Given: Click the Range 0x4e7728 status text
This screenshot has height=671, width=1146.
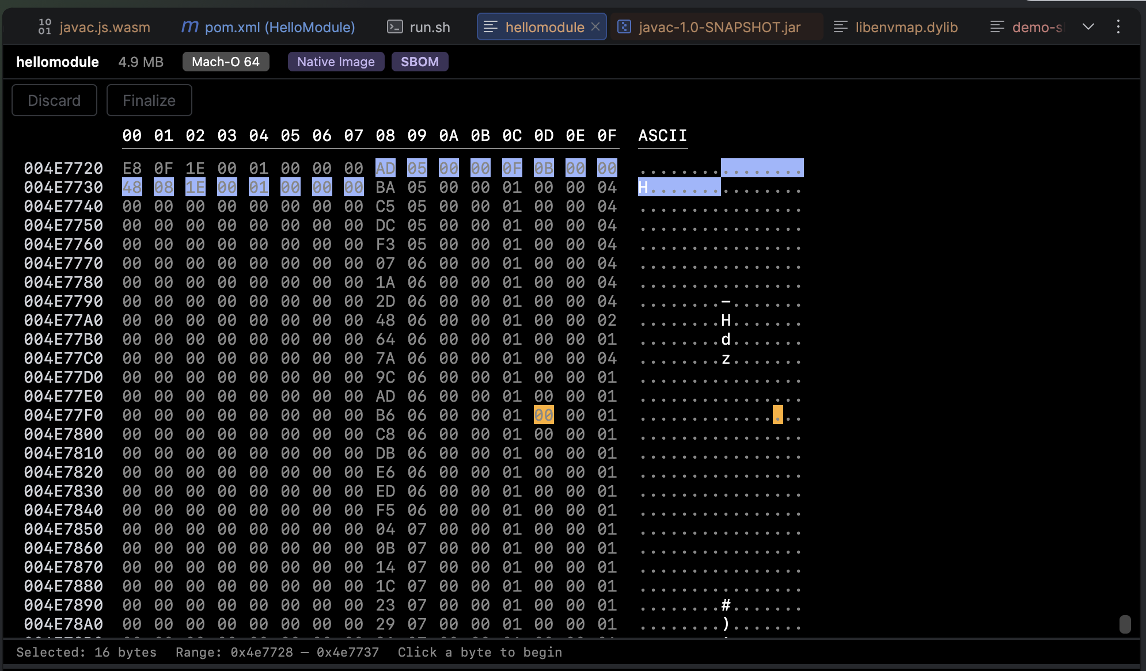Looking at the screenshot, I should [277, 652].
